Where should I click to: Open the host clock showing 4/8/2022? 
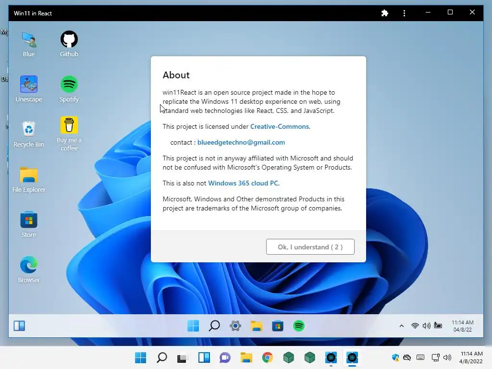pyautogui.click(x=471, y=357)
